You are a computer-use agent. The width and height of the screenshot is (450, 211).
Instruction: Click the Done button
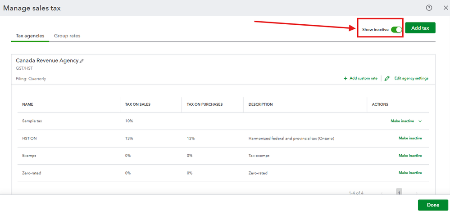click(433, 205)
